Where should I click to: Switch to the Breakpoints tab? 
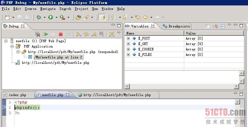click(x=176, y=26)
